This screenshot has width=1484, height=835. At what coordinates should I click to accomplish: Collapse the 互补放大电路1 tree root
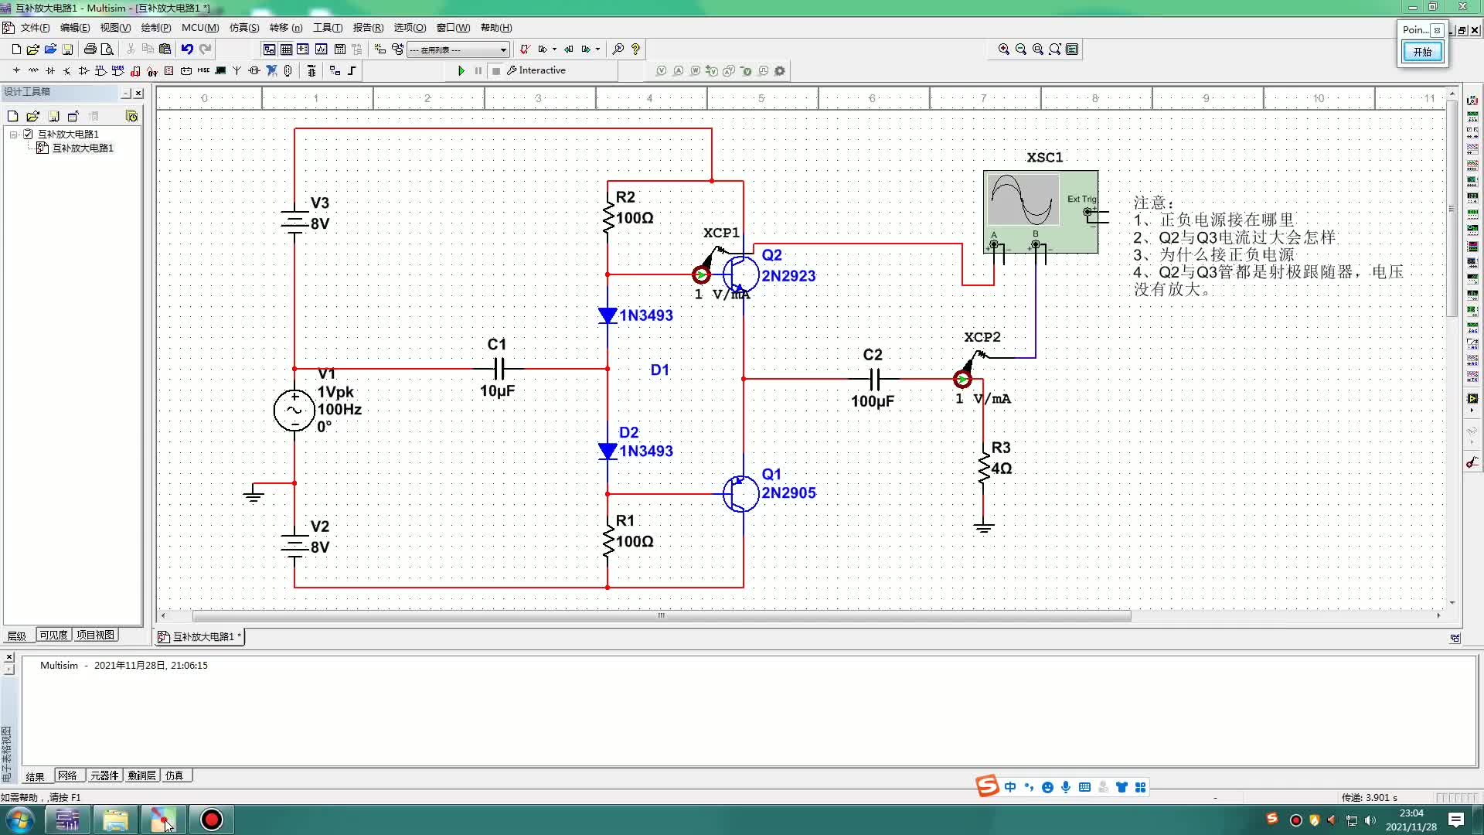[13, 134]
